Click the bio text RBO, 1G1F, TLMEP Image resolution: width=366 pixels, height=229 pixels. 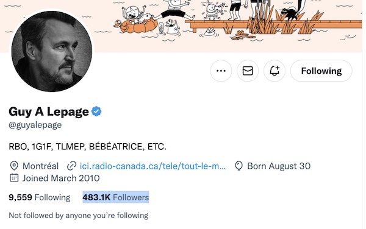point(87,147)
